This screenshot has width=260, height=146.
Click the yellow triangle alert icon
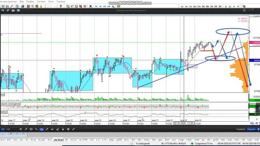pos(41,6)
